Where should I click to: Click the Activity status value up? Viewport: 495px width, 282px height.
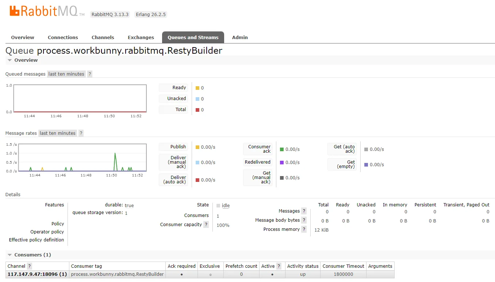(303, 274)
